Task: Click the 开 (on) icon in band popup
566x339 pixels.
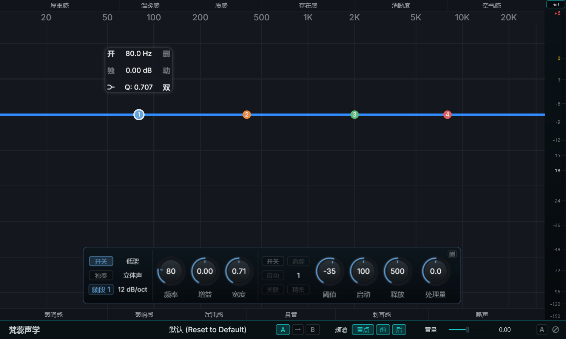Action: click(x=111, y=54)
